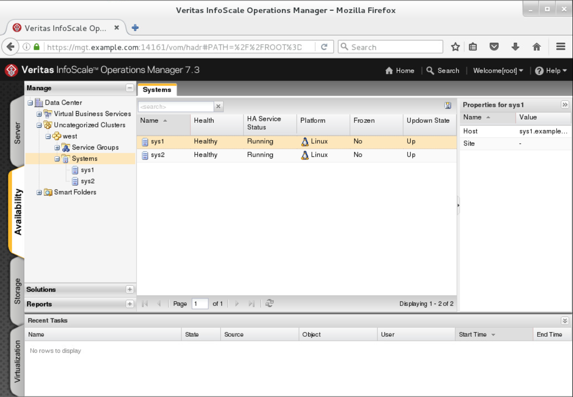Expand the Smart Folders tree node
This screenshot has height=397, width=573.
pos(39,192)
